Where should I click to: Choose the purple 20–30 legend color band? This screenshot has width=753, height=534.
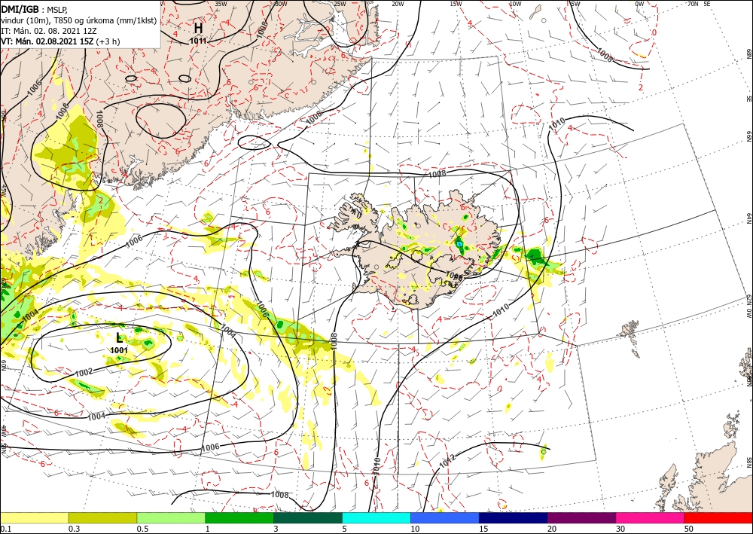(x=581, y=517)
